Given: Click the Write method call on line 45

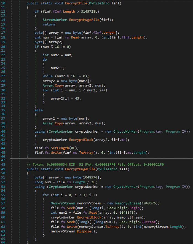Looking at the screenshot, I should coord(56,153).
